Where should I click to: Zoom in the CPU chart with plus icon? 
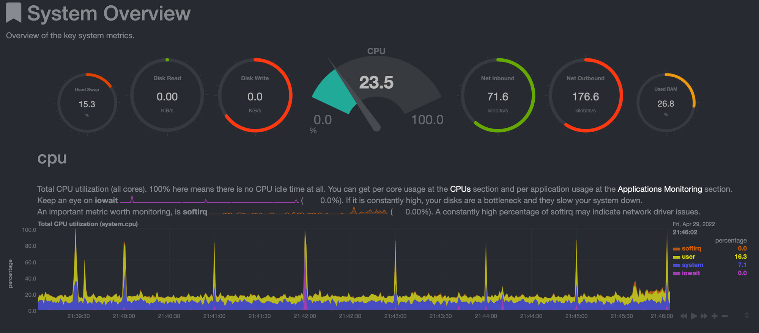click(715, 316)
